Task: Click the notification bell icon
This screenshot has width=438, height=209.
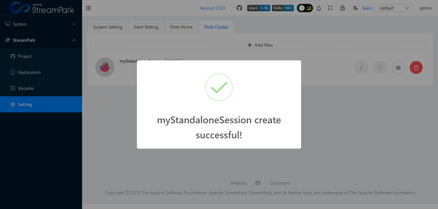Action: pyautogui.click(x=319, y=8)
